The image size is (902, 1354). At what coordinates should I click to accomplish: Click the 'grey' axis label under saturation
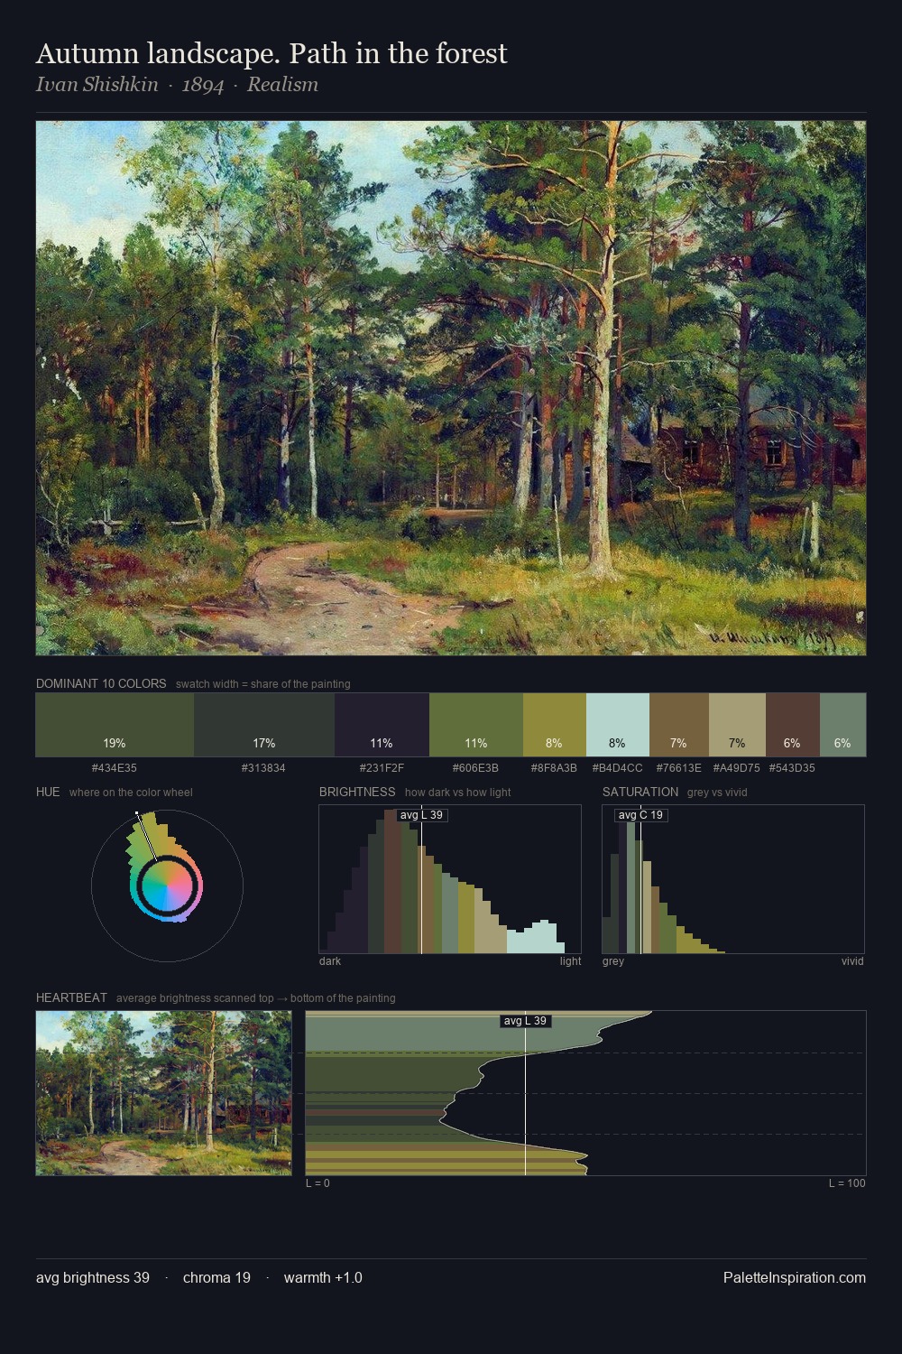613,961
